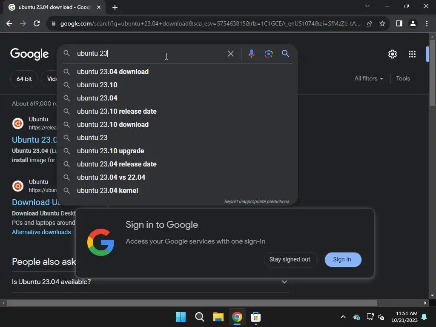
Task: Bookmark this page with the star icon
Action: [382, 24]
